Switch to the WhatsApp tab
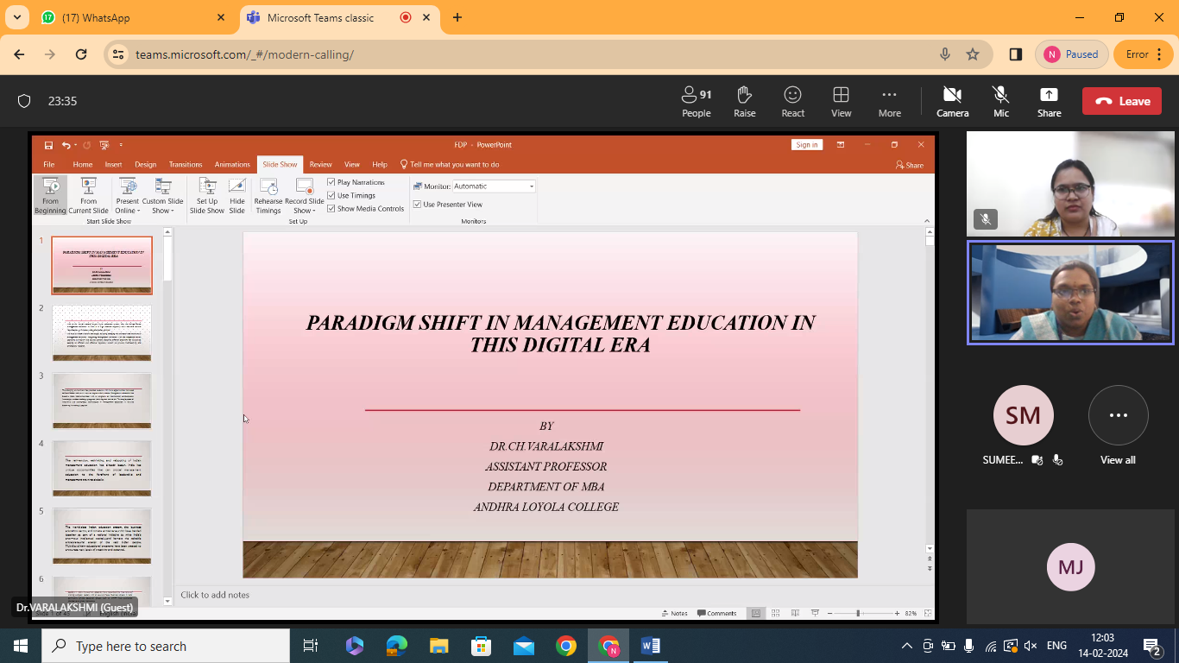Image resolution: width=1179 pixels, height=663 pixels. (121, 17)
